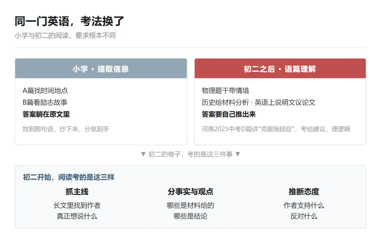The height and width of the screenshot is (242, 381).
Task: Click text 作者支持什么
Action: [x=304, y=205]
